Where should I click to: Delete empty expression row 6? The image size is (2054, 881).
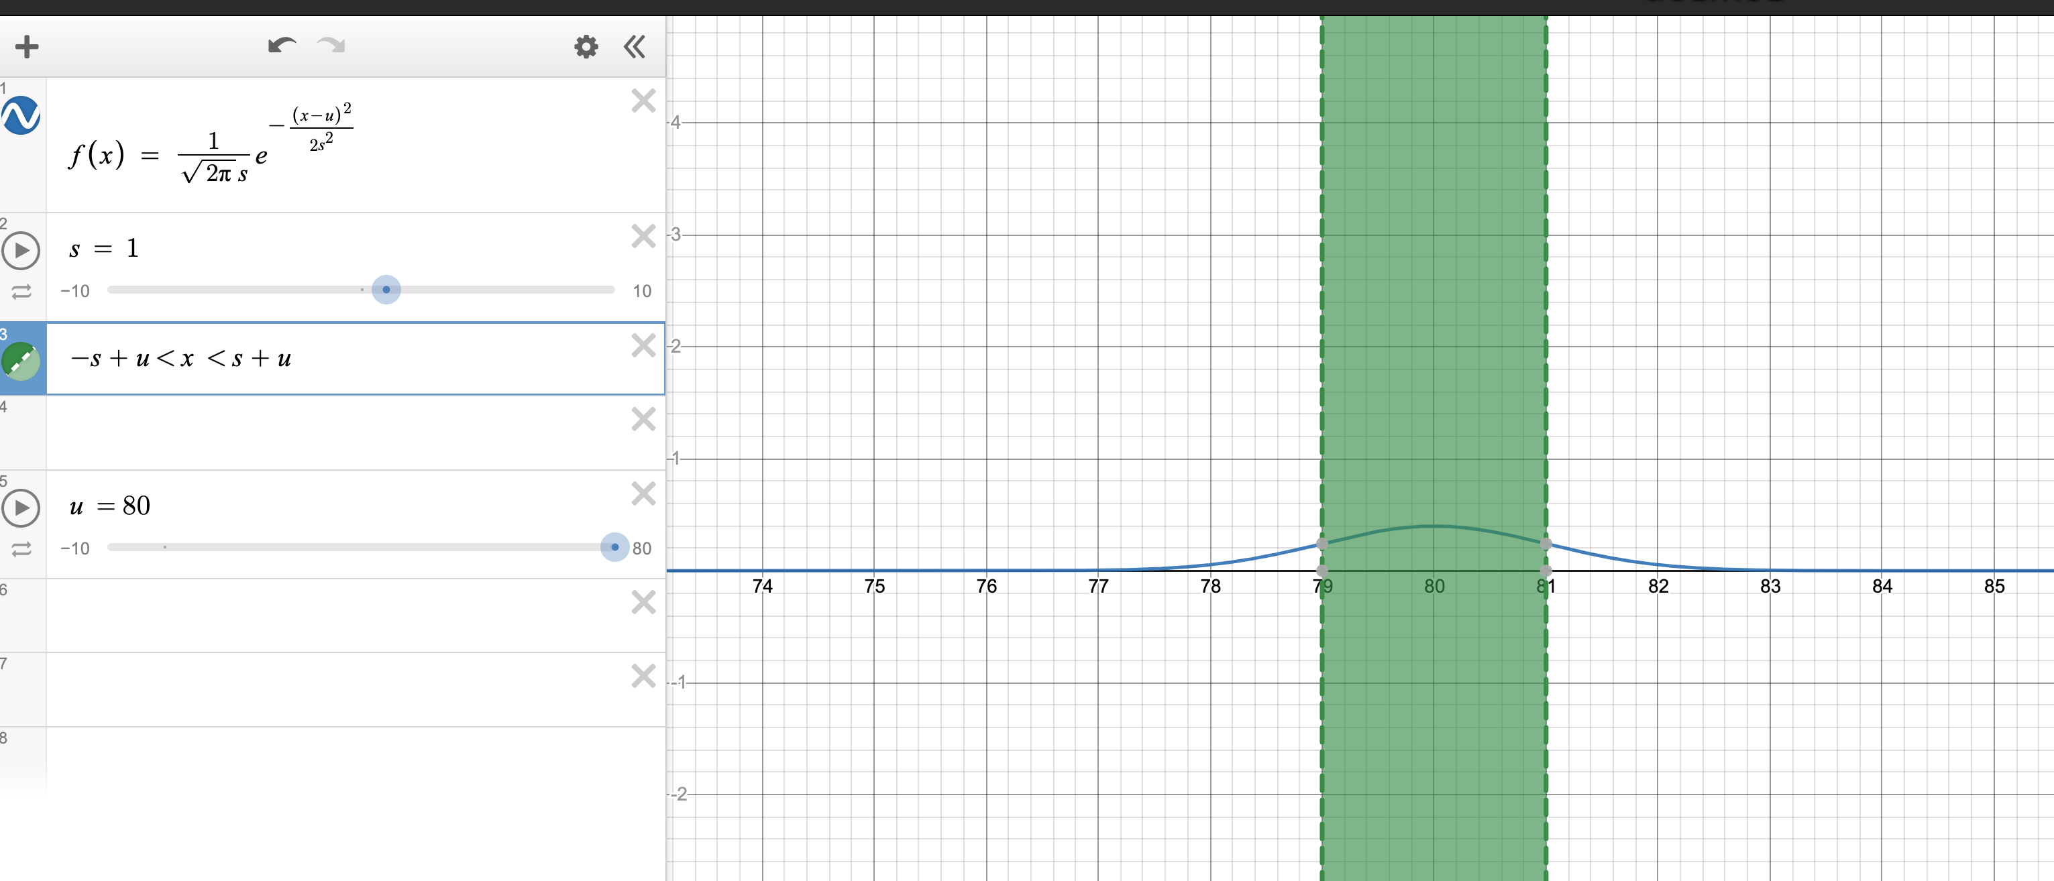[643, 602]
